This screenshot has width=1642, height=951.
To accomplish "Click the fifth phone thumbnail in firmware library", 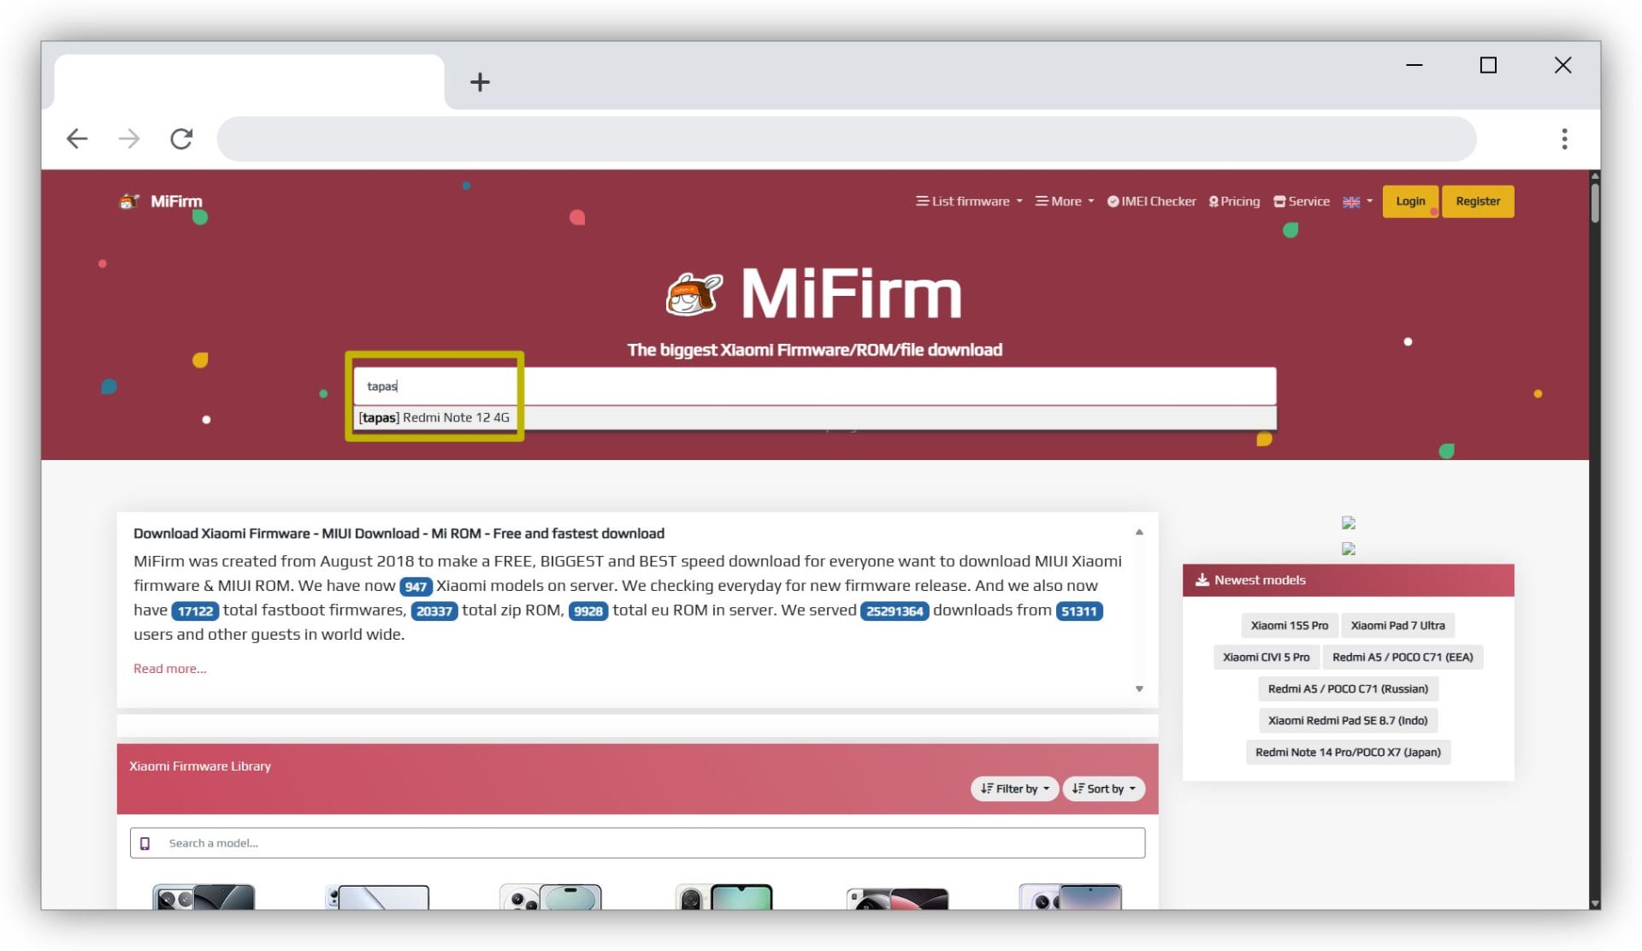I will pyautogui.click(x=897, y=897).
